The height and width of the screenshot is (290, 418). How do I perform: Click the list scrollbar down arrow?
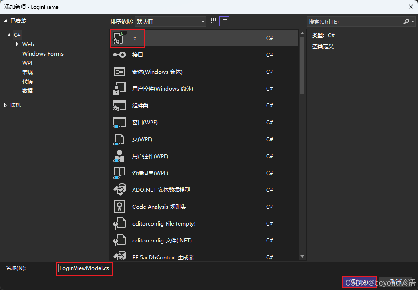pyautogui.click(x=302, y=256)
